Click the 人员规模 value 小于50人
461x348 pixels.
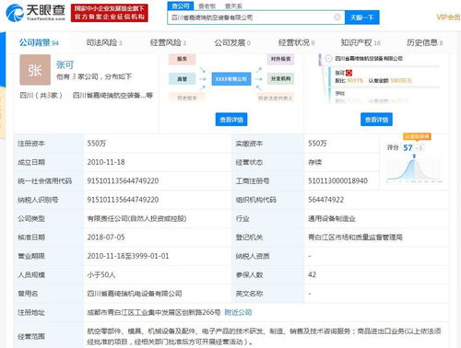pyautogui.click(x=101, y=274)
